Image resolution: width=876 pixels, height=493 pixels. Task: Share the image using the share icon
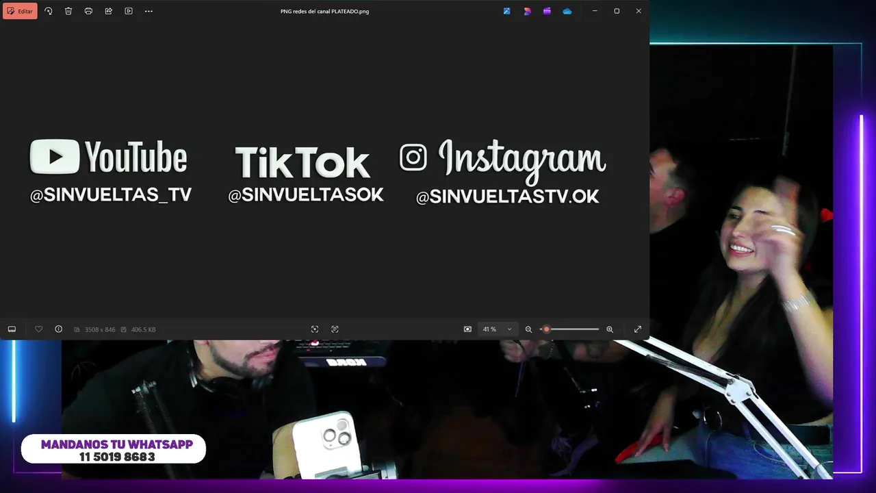pos(108,11)
